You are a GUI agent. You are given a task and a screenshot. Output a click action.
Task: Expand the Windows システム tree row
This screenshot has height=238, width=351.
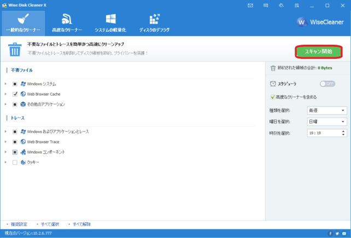coord(5,84)
